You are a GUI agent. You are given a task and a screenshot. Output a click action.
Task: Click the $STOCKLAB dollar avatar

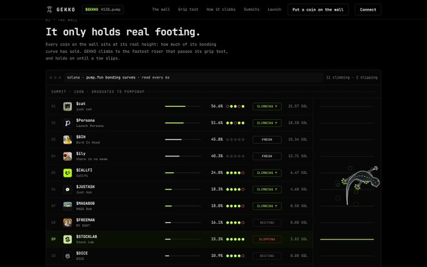coord(68,239)
